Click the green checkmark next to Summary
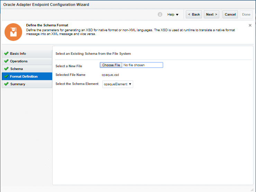This screenshot has height=192, width=256. coord(6,84)
